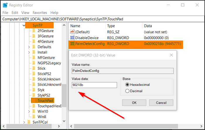
Task: Select the DisableDevice value name
Action: (x=87, y=38)
